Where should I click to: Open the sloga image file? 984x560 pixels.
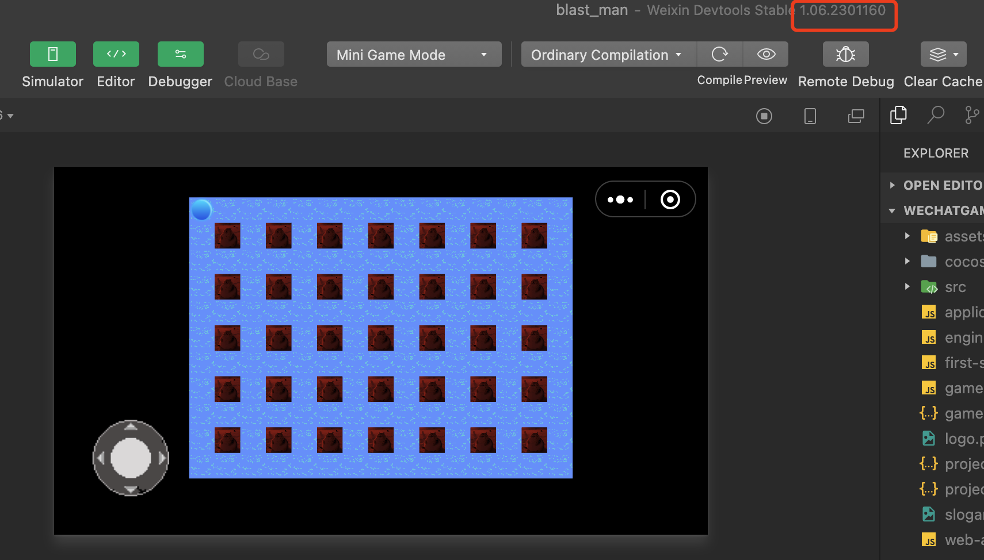pos(952,514)
